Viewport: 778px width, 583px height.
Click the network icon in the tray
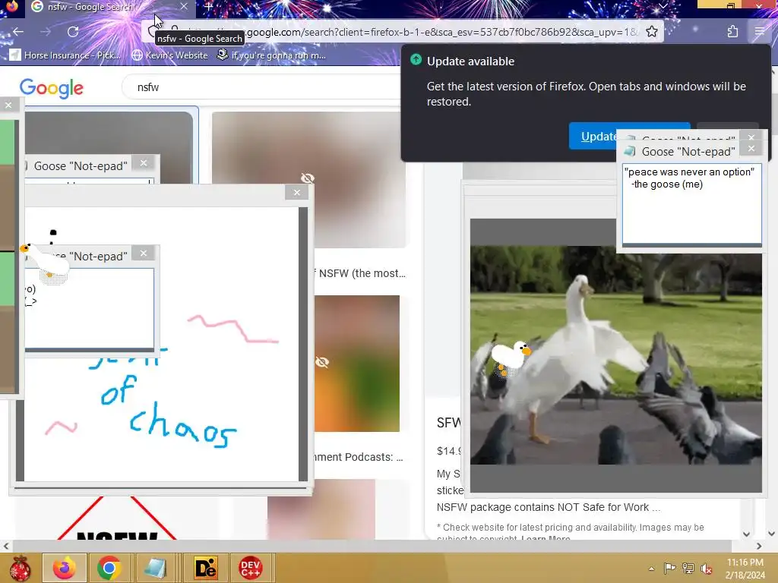pos(688,569)
